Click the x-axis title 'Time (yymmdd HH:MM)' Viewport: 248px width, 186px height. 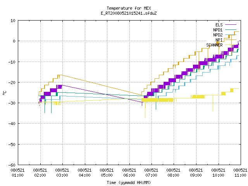point(129,183)
